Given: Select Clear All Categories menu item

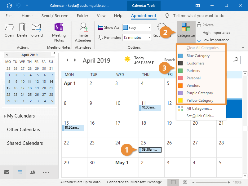Looking at the screenshot, I should pos(202,48).
